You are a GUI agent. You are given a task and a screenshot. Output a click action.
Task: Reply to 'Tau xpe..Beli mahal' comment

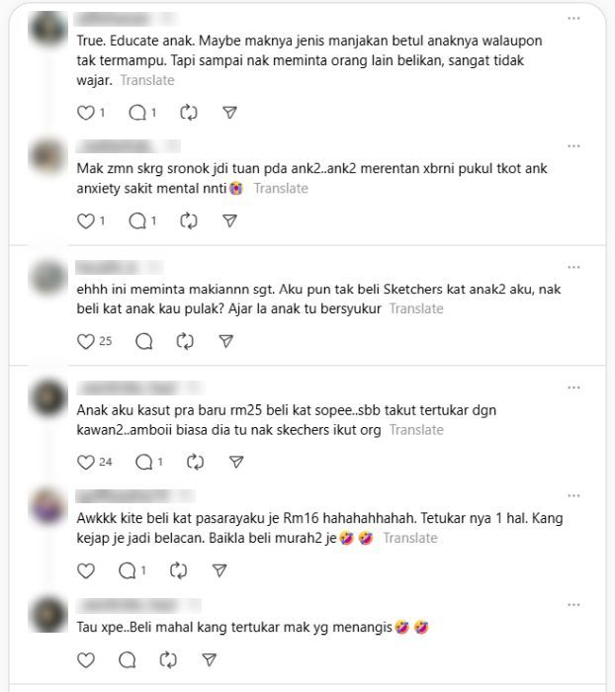tap(128, 660)
